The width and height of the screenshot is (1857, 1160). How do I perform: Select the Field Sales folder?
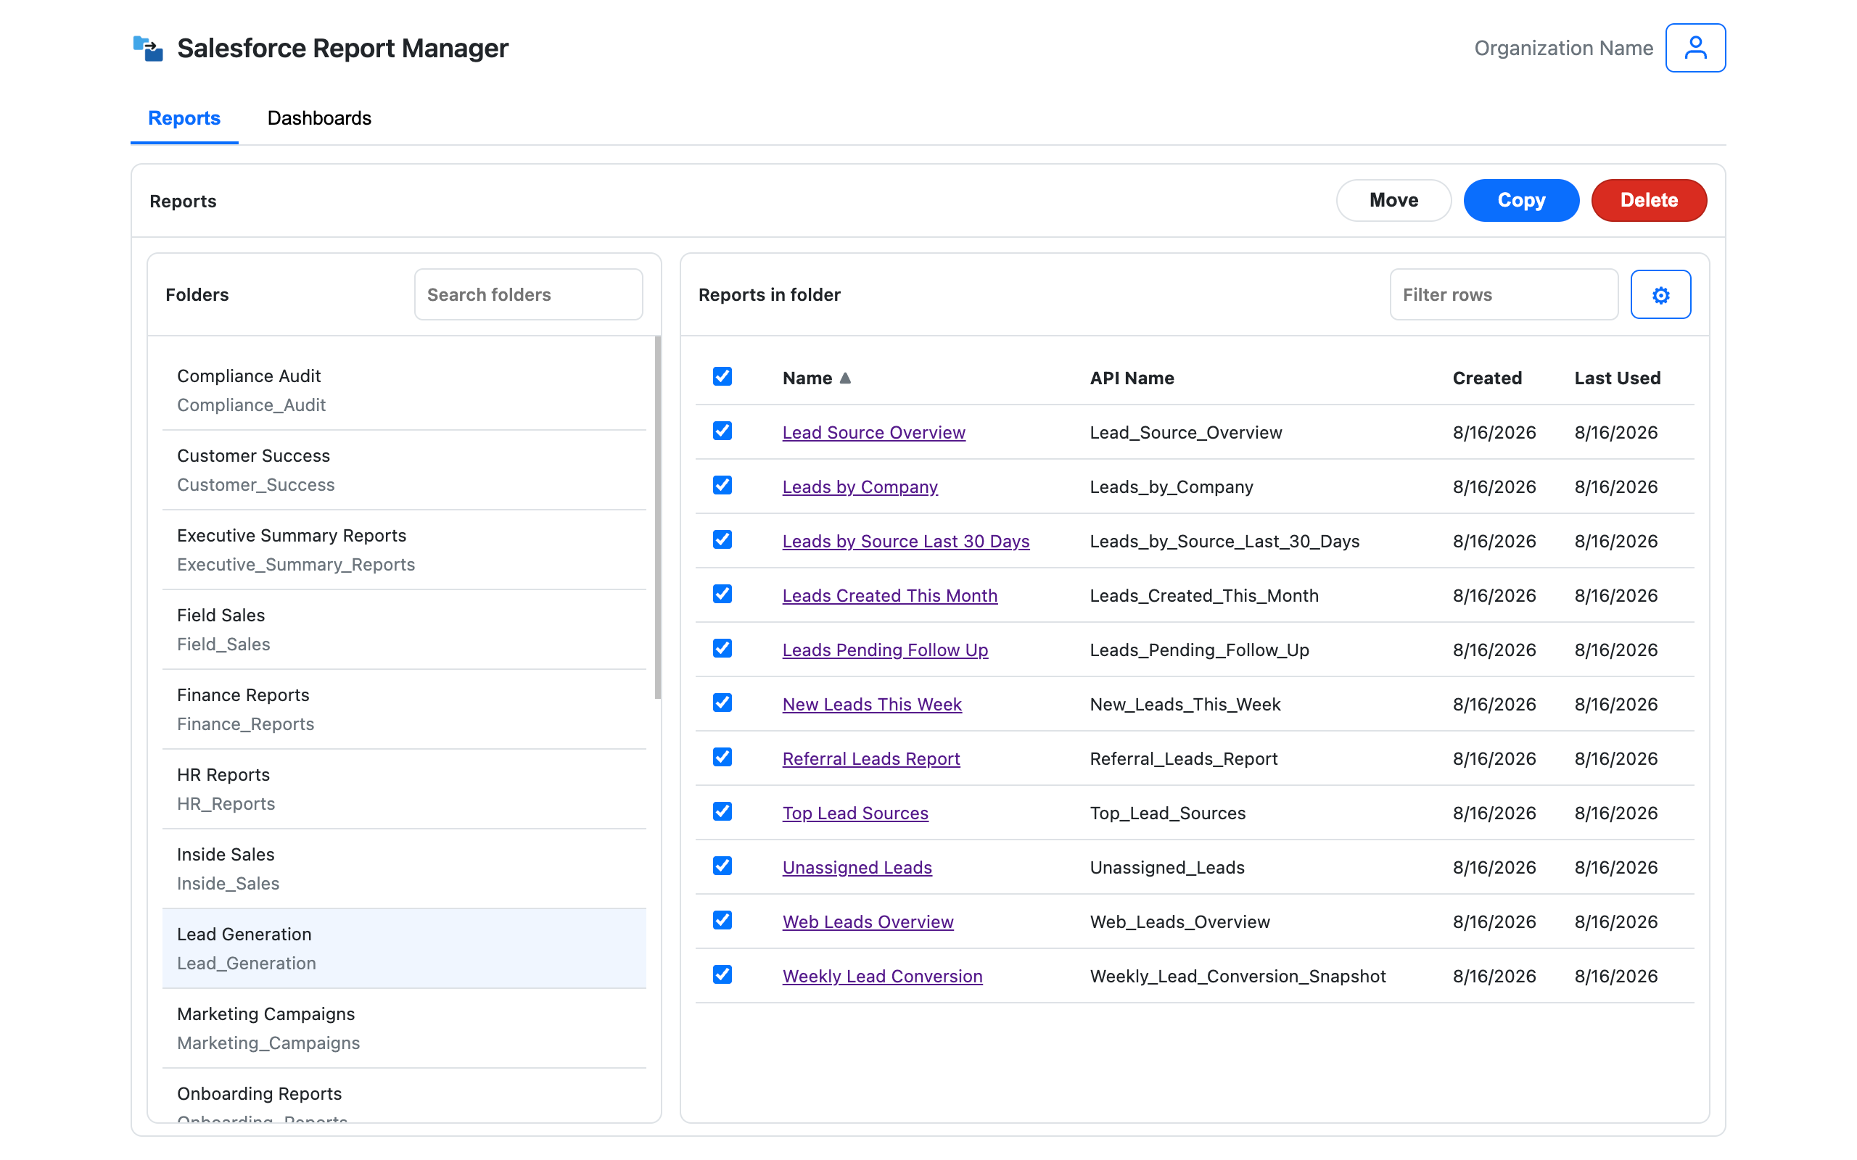[x=403, y=630]
